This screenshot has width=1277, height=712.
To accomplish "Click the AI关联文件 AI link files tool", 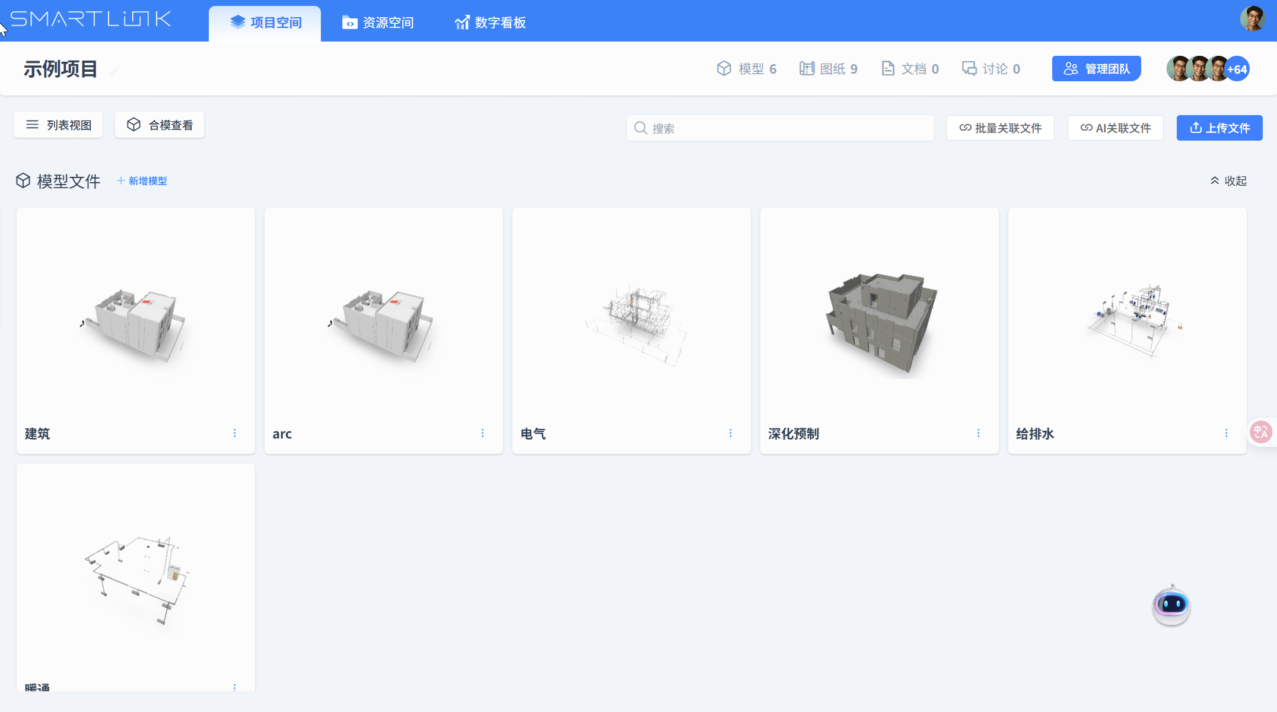I will click(1115, 128).
